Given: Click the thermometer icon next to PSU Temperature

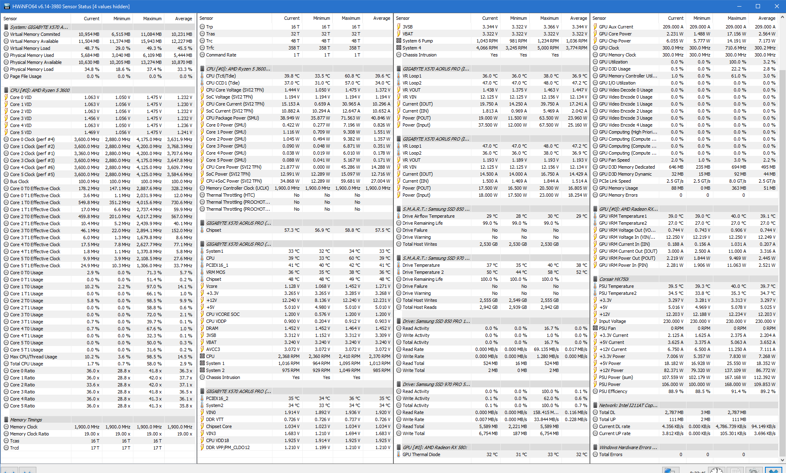Looking at the screenshot, I should [x=595, y=286].
